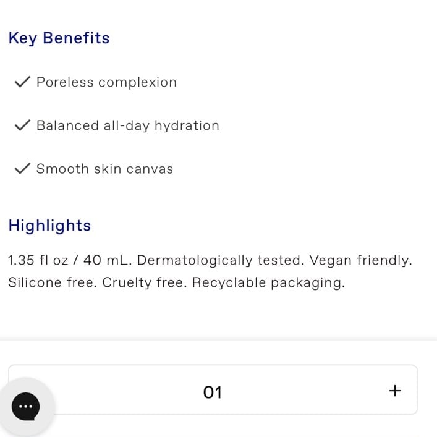
Task: Click the Recyclable packaging text
Action: (269, 283)
